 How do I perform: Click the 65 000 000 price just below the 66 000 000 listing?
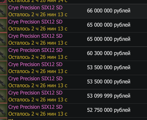(x=109, y=25)
